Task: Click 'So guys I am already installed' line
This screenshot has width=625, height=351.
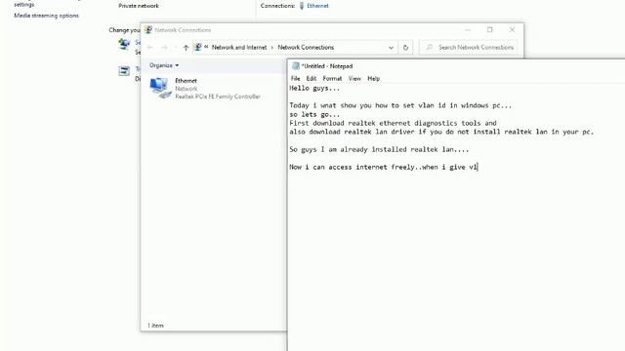Action: pyautogui.click(x=379, y=149)
